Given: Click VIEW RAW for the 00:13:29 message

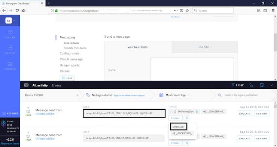Looking at the screenshot, I should tap(262, 138).
